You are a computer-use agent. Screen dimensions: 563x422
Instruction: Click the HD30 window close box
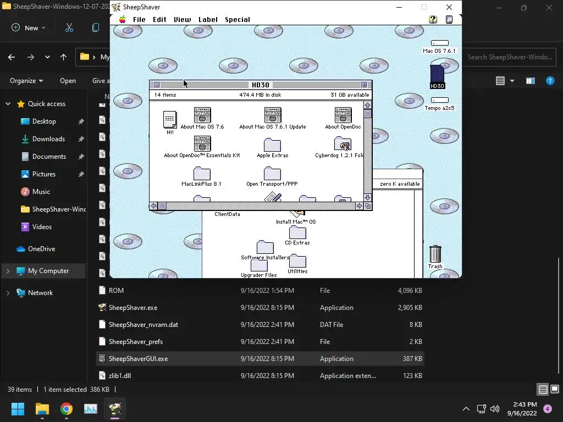157,85
